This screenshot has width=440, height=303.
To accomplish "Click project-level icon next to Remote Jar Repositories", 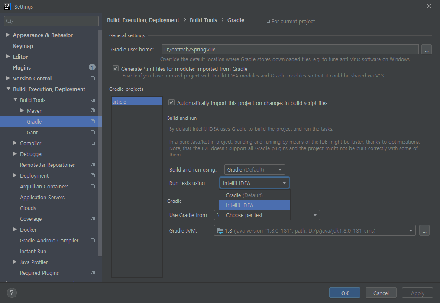I will click(93, 165).
